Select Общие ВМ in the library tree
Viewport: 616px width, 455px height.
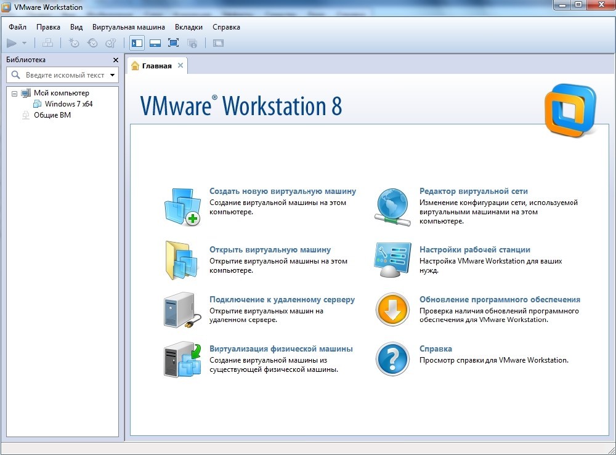[x=52, y=115]
